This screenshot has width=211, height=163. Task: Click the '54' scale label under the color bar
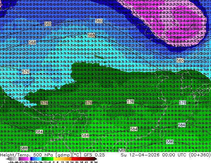click(96, 162)
